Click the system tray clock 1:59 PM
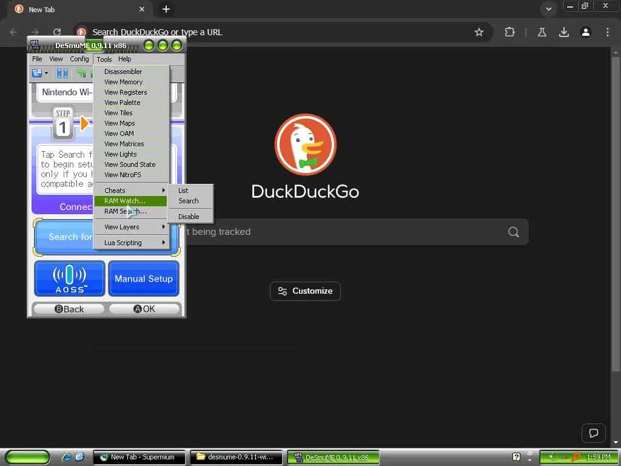621x466 pixels. tap(599, 458)
